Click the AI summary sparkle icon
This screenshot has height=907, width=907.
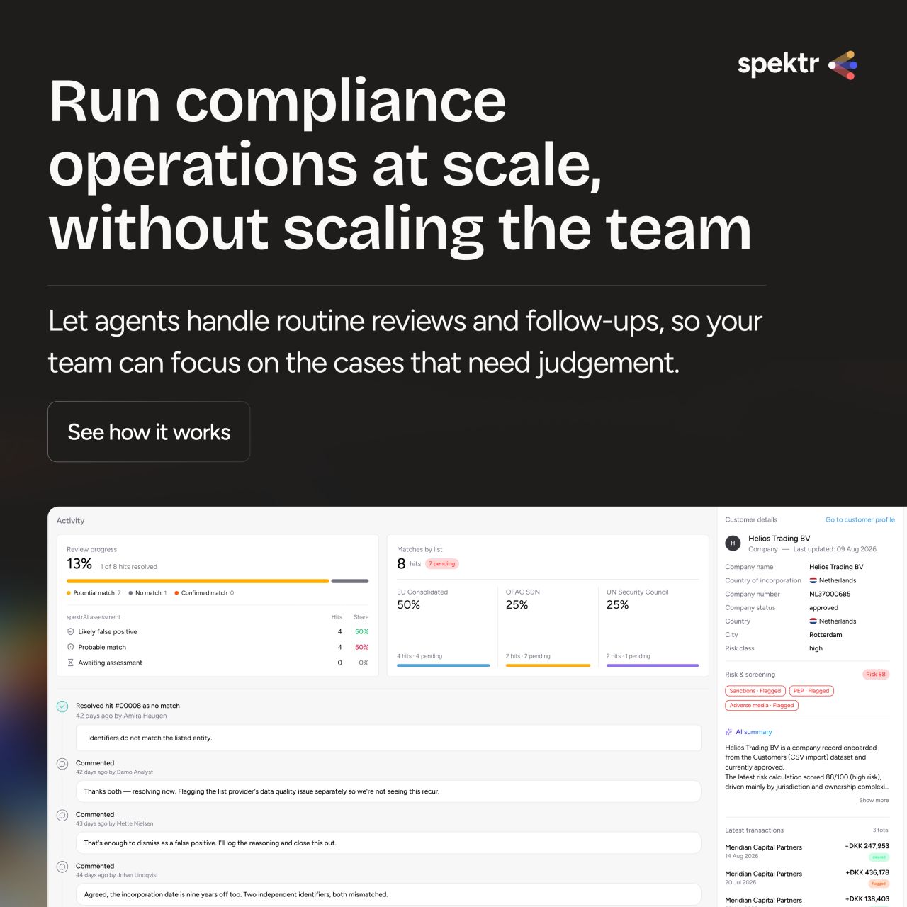[728, 732]
